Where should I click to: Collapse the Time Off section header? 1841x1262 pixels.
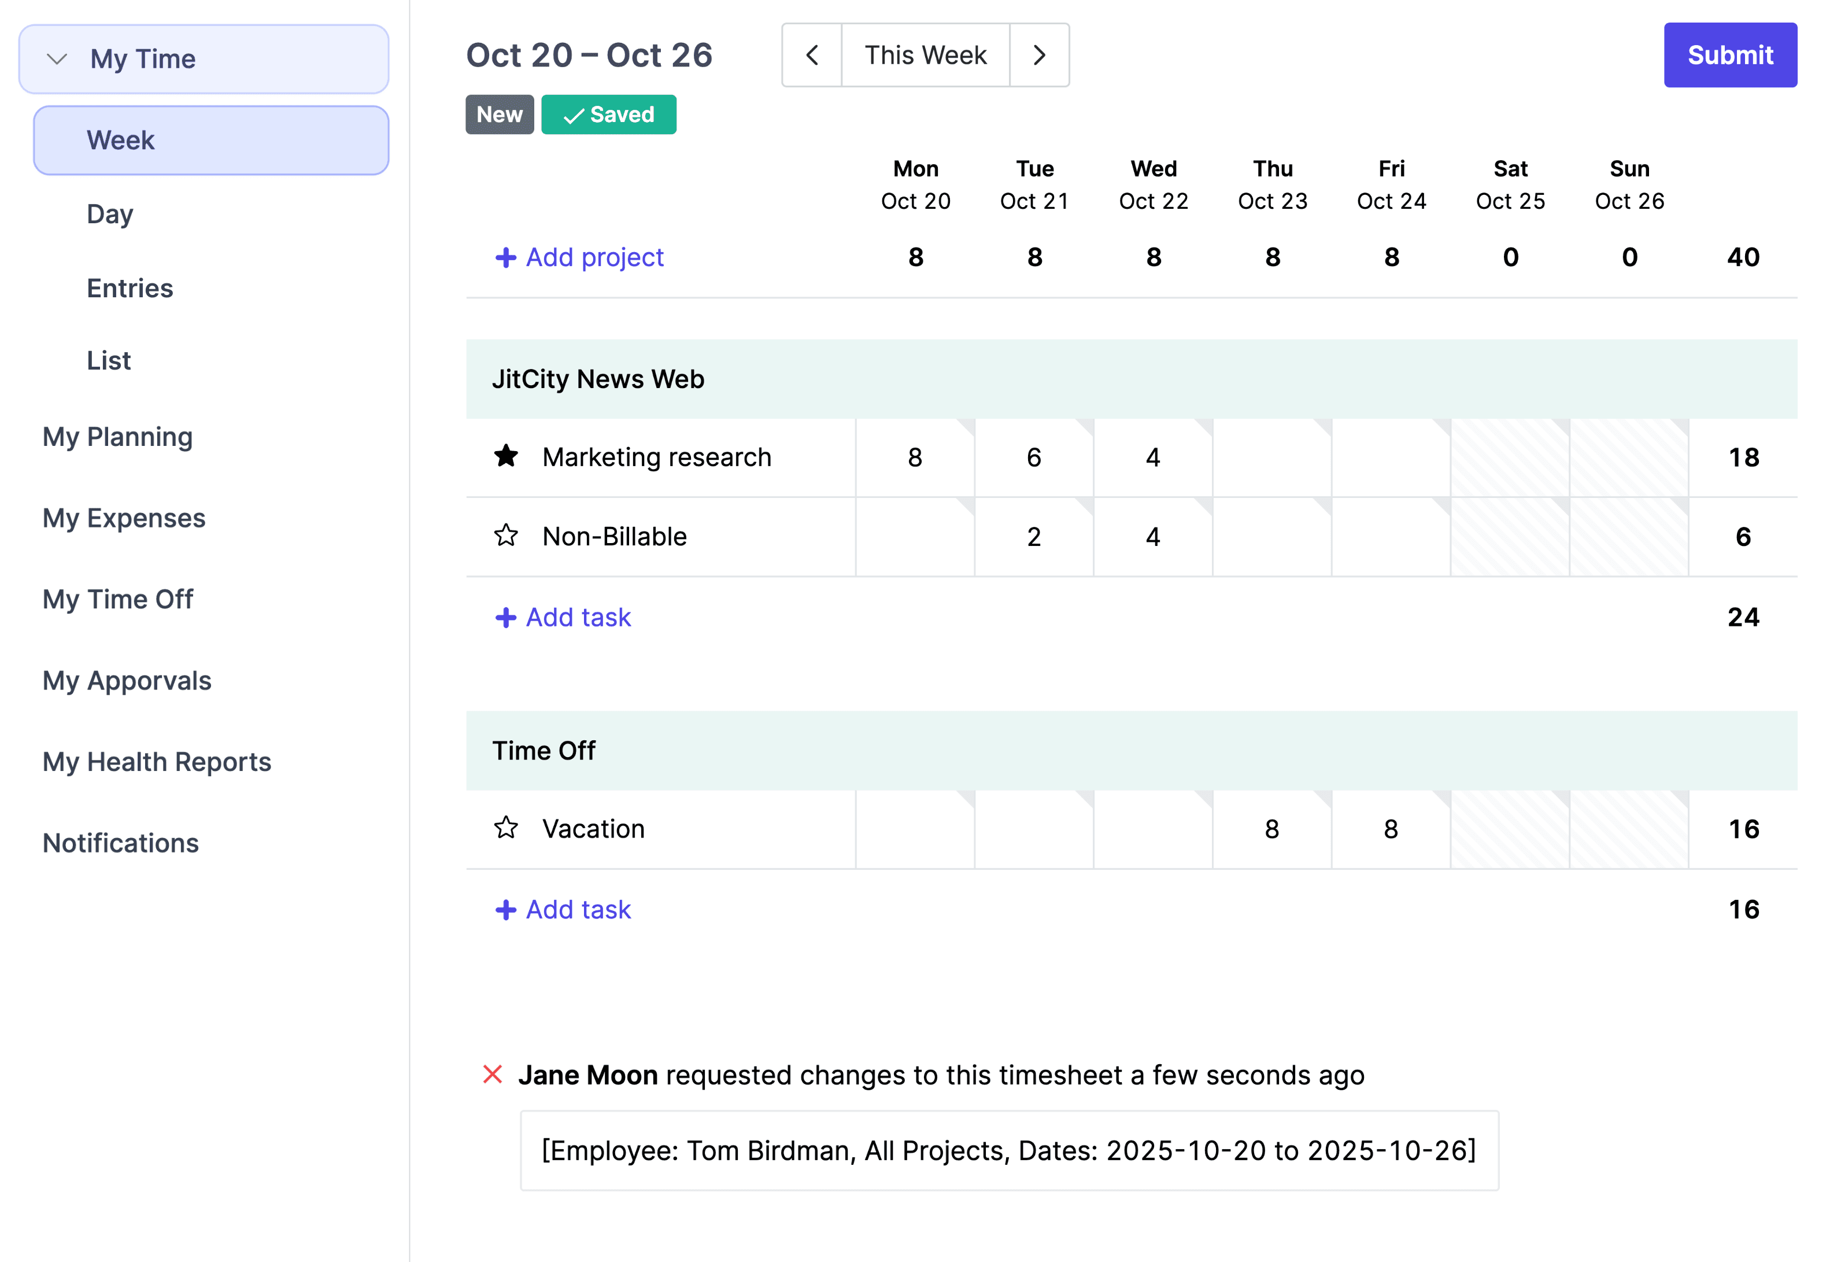[x=544, y=750]
